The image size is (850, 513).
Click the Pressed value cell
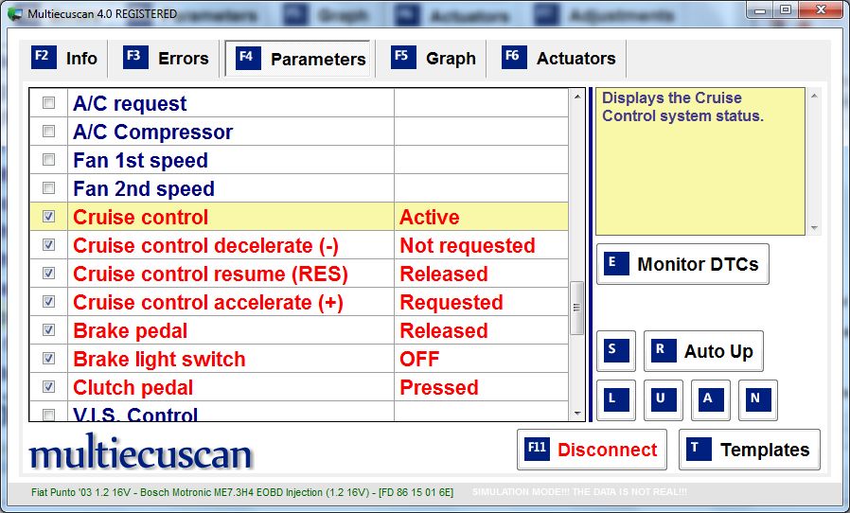pos(482,387)
